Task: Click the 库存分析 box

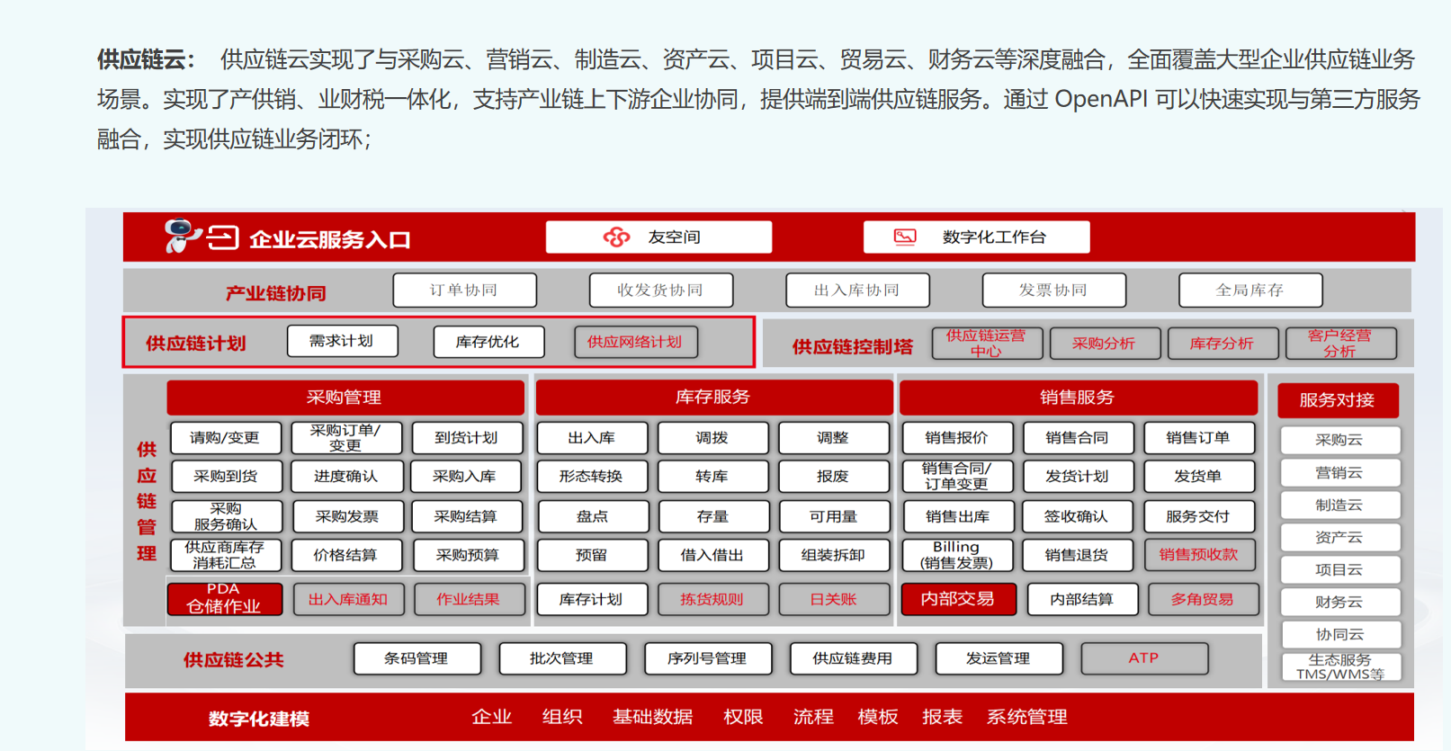Action: coord(1223,344)
